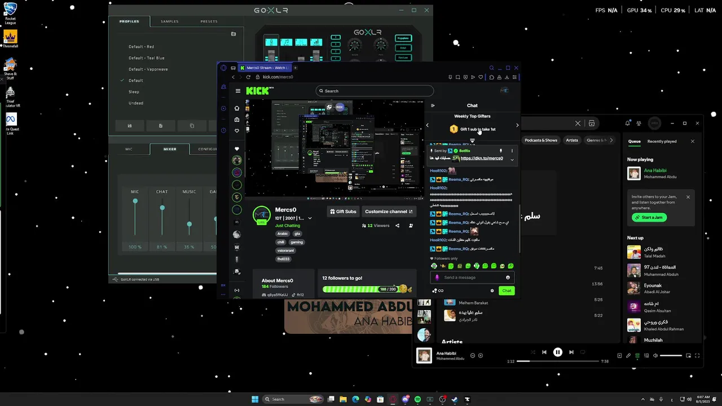Open Steam from the taskbar
This screenshot has width=722, height=406.
(455, 399)
